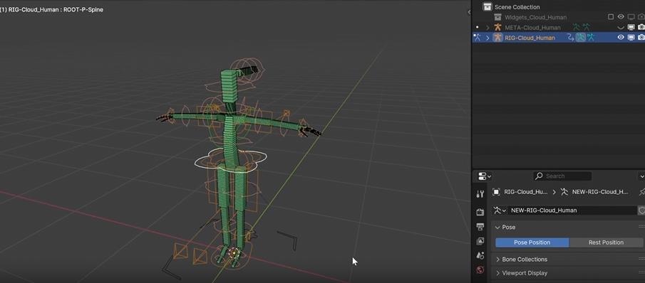Click the viewport sidebar toggle arrow

pyautogui.click(x=469, y=12)
